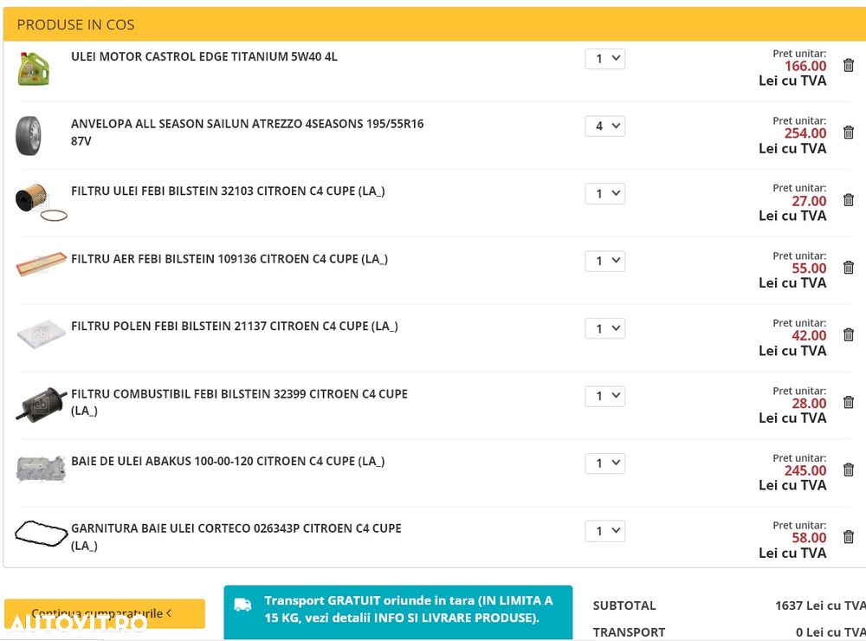Remove Filtru Aer Febi Bilstein 109136 item

849,268
